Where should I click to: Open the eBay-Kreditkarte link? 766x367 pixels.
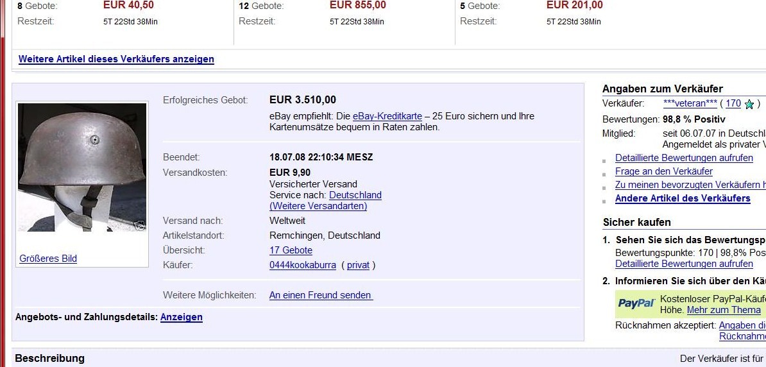tap(387, 116)
